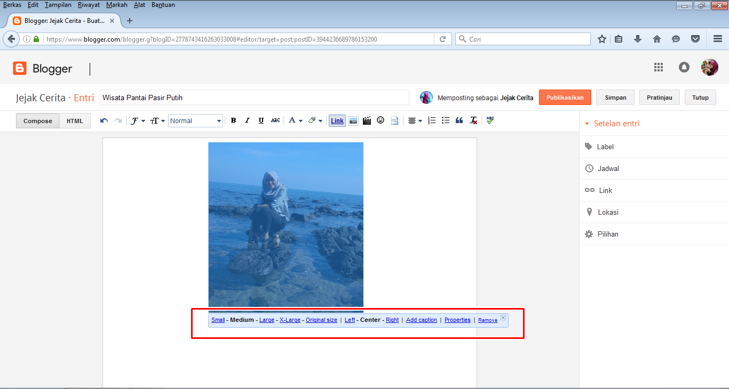Open the Label setting
The height and width of the screenshot is (389, 729).
click(x=654, y=147)
